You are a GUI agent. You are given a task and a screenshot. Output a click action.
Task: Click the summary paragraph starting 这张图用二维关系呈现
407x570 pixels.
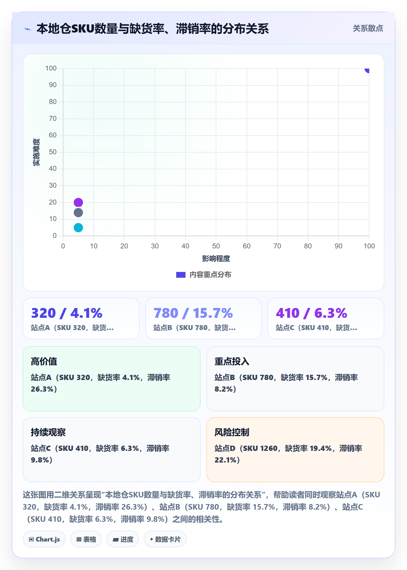pos(202,507)
